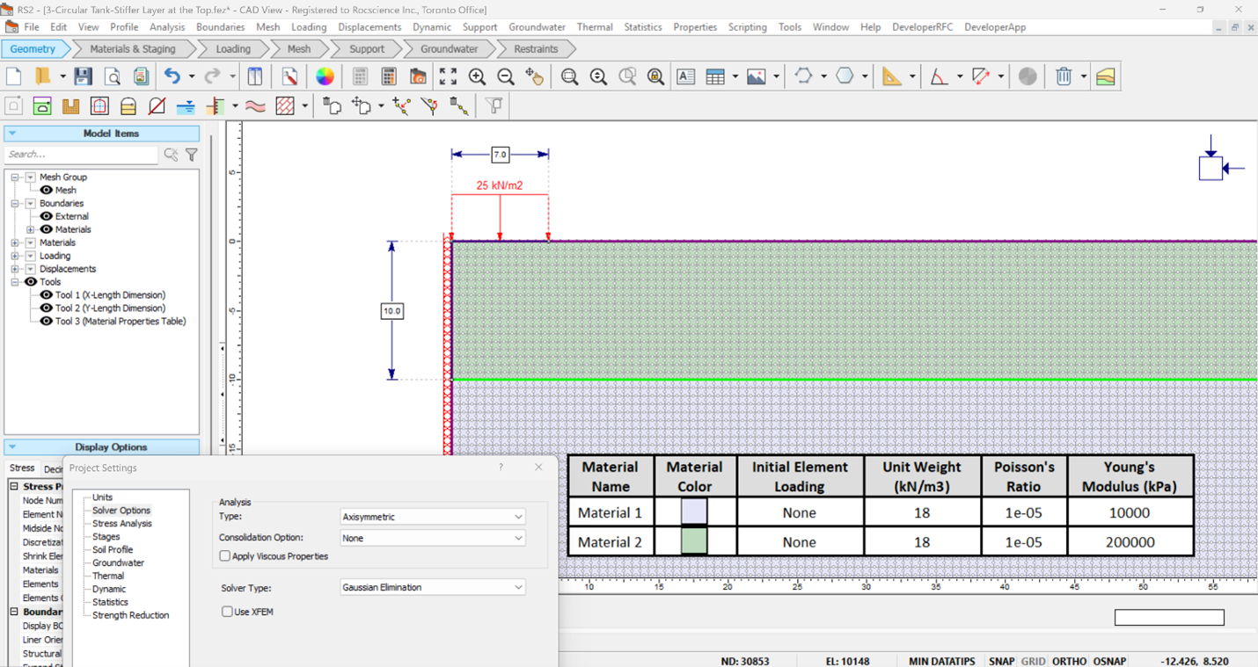This screenshot has height=667, width=1258.
Task: Click the delete trash icon on toolbar
Action: pyautogui.click(x=1062, y=76)
